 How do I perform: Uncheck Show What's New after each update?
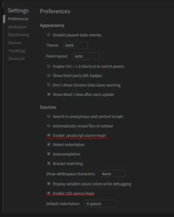(49, 94)
